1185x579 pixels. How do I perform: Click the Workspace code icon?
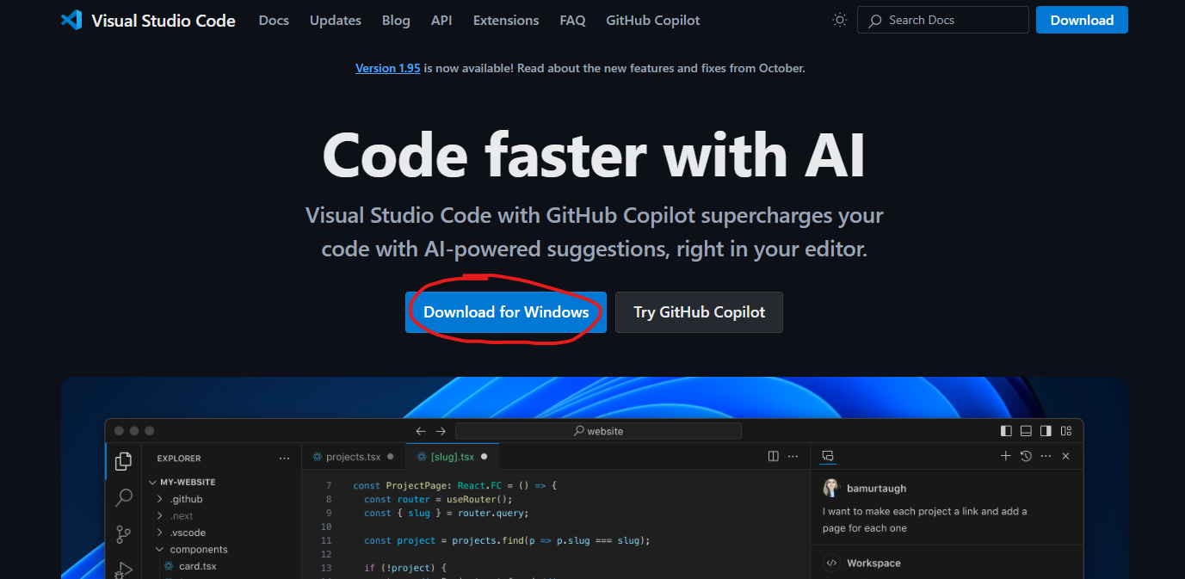[831, 563]
